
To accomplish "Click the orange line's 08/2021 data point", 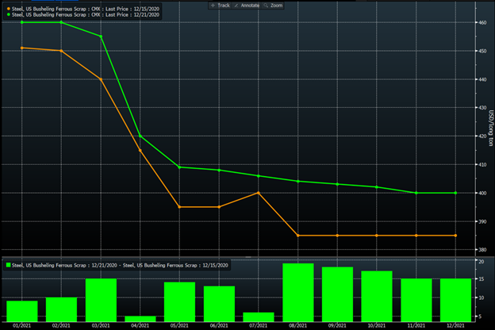I will (x=297, y=236).
